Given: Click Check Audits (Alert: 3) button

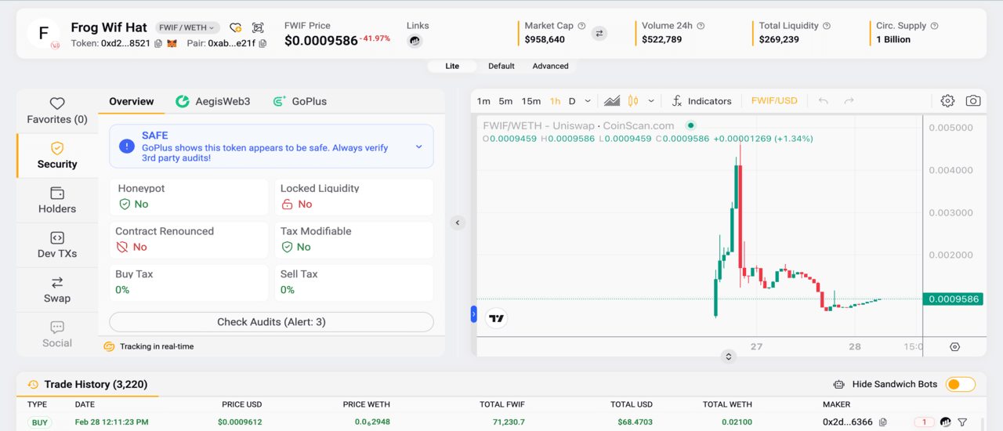Looking at the screenshot, I should point(271,322).
